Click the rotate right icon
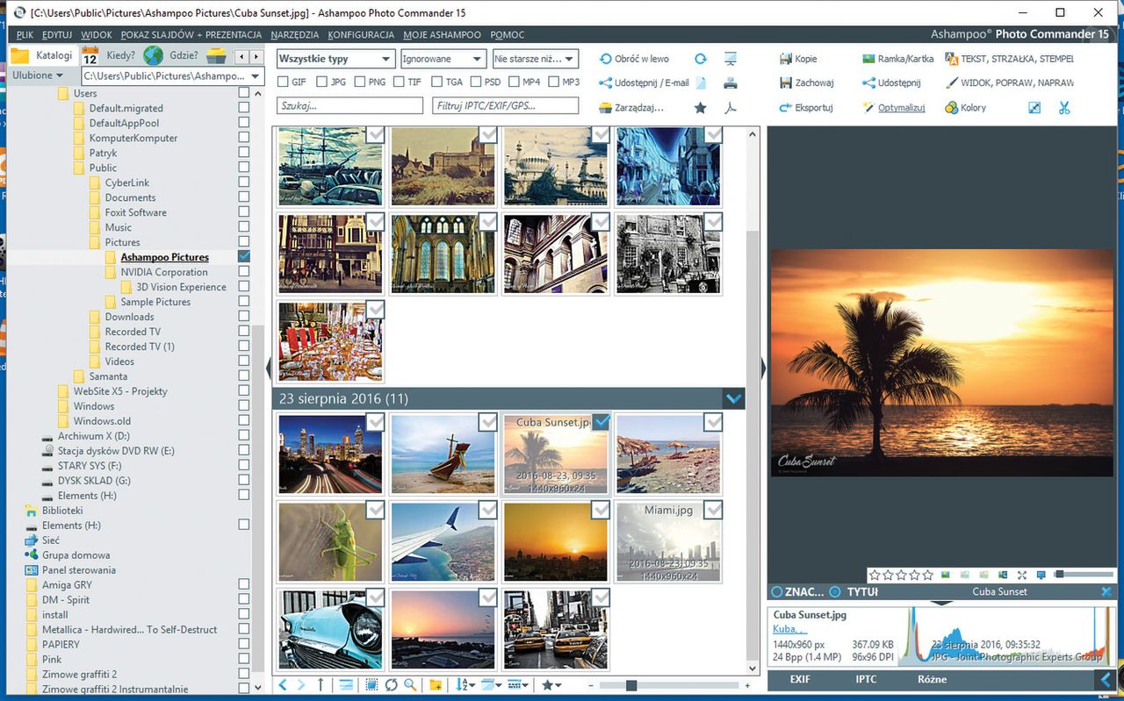 (700, 59)
